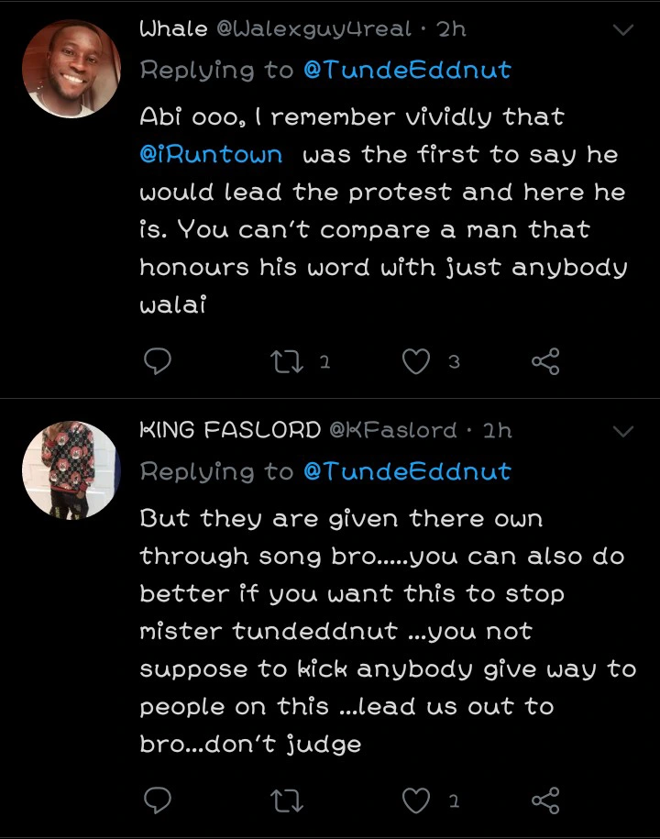Open the @iRuntown mention link
The width and height of the screenshot is (660, 839).
(211, 155)
